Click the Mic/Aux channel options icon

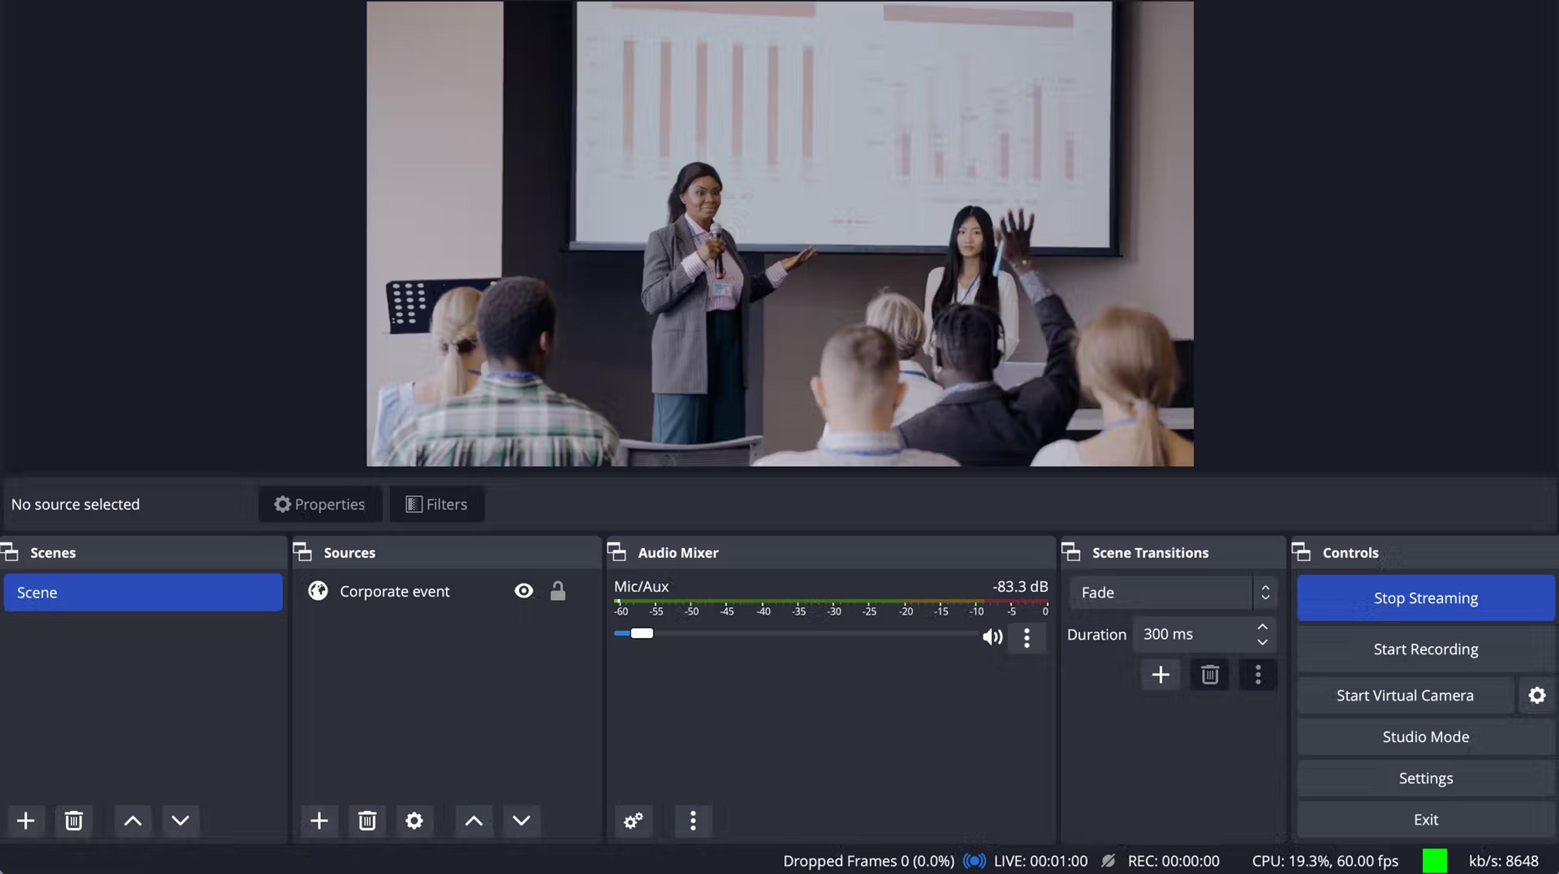tap(1026, 637)
